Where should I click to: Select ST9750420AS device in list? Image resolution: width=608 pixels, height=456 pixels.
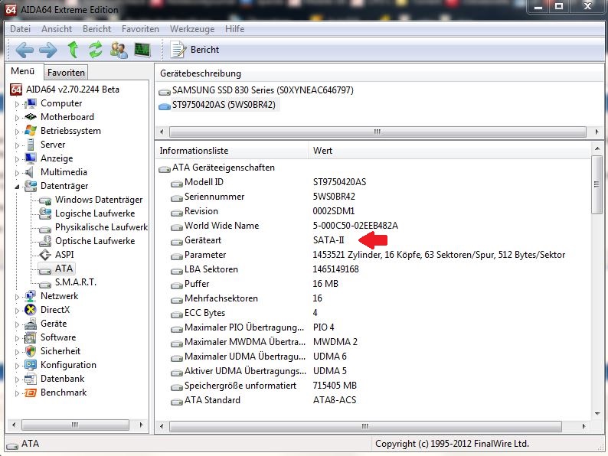click(224, 105)
